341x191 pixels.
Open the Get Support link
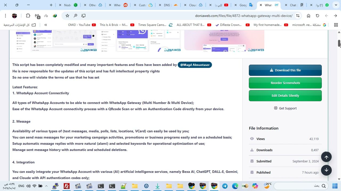[x=285, y=108]
